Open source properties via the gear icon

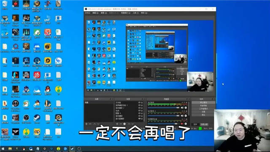tap(124, 124)
